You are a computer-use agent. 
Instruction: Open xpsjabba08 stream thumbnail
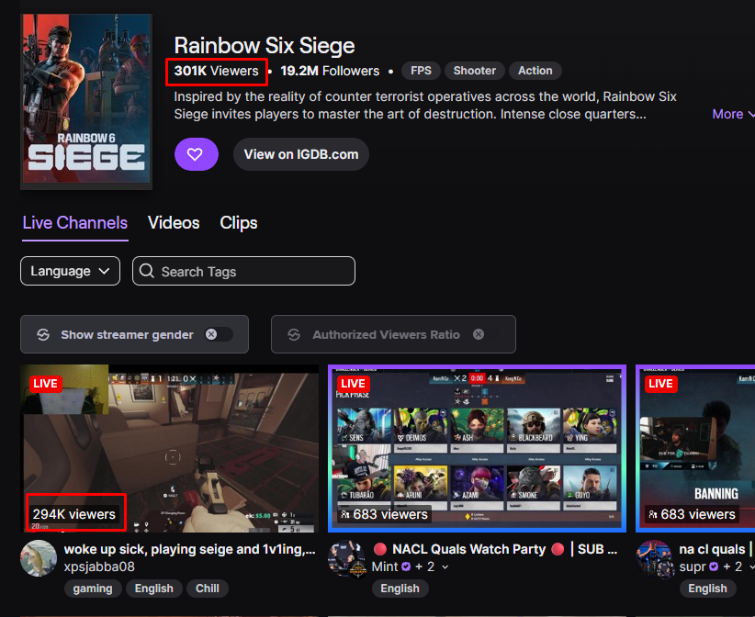tap(170, 448)
